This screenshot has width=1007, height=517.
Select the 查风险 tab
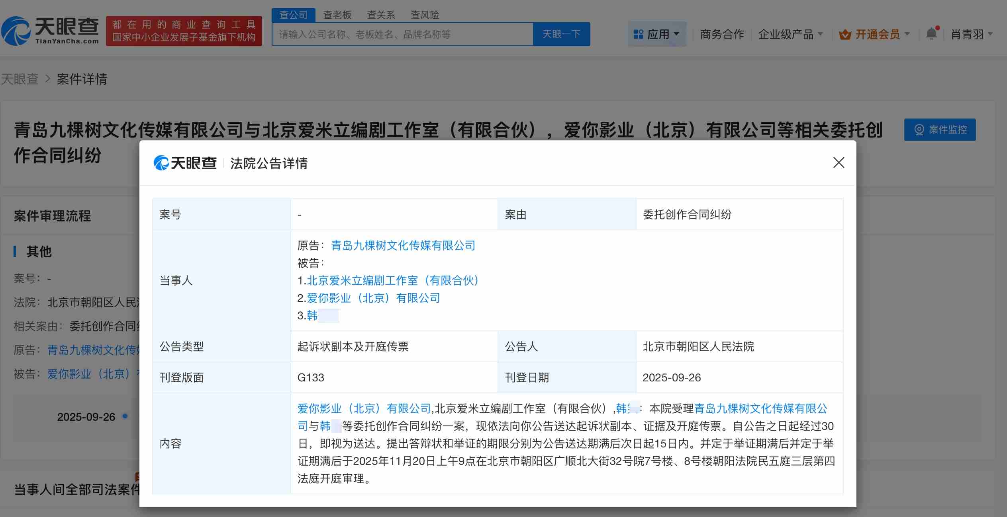425,15
